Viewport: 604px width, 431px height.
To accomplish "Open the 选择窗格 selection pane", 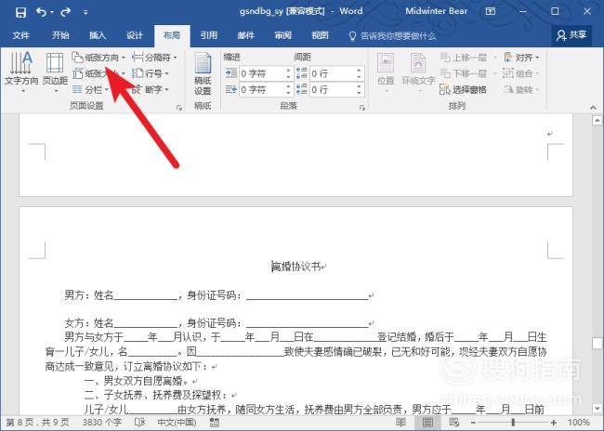I will coord(464,90).
